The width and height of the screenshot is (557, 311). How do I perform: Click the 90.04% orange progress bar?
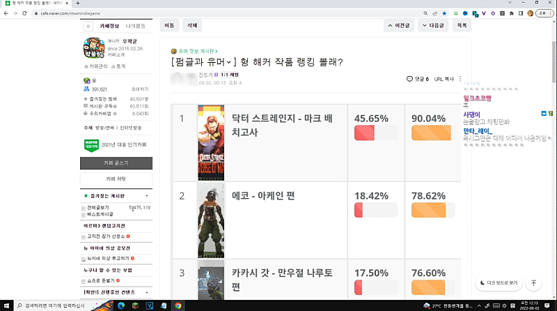(x=433, y=133)
